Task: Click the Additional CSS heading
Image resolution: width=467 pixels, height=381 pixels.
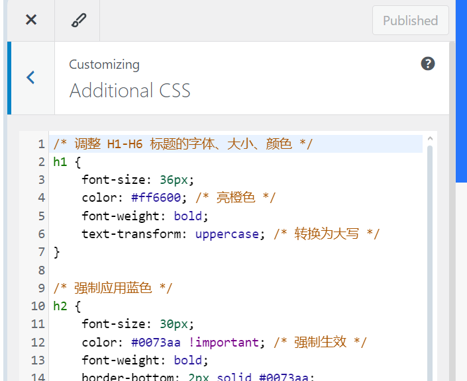Action: coord(130,91)
